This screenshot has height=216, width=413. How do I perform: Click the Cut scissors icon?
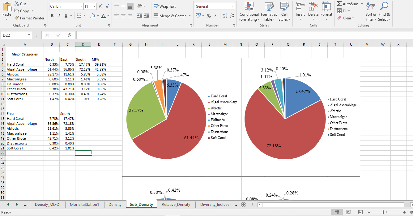coord(17,4)
